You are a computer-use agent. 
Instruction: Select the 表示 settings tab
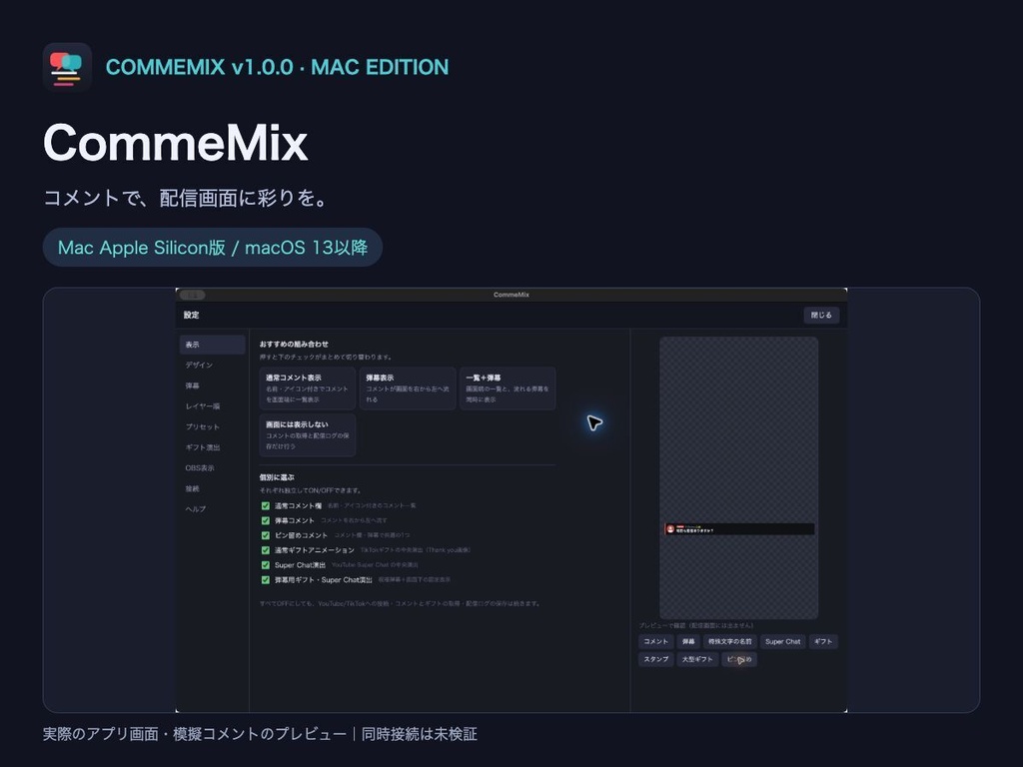[x=212, y=345]
